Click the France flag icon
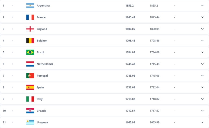This screenshot has height=128, width=209. (30, 17)
